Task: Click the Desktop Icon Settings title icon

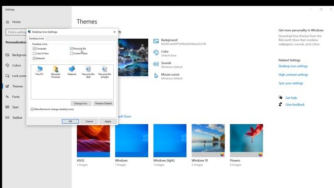Action: tap(29, 32)
